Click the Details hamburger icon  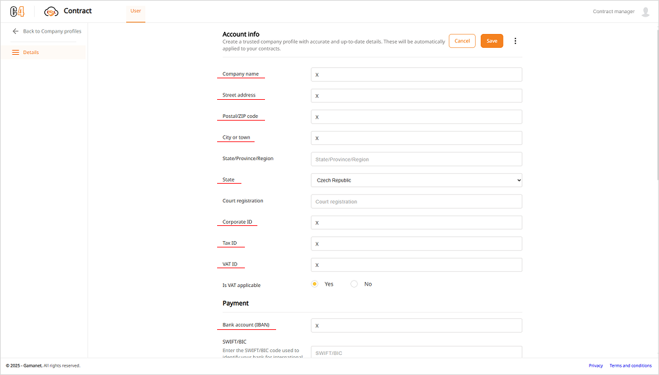point(15,53)
